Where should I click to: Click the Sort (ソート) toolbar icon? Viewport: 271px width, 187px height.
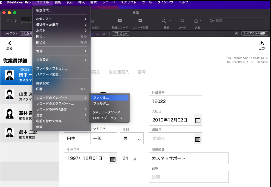pyautogui.click(x=182, y=21)
